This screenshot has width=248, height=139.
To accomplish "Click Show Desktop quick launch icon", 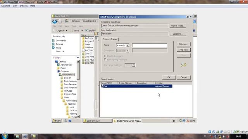I will pos(70,121).
